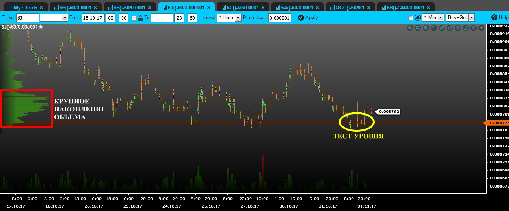
Task: Select the pencil drawing tool icon
Action: [x=442, y=28]
